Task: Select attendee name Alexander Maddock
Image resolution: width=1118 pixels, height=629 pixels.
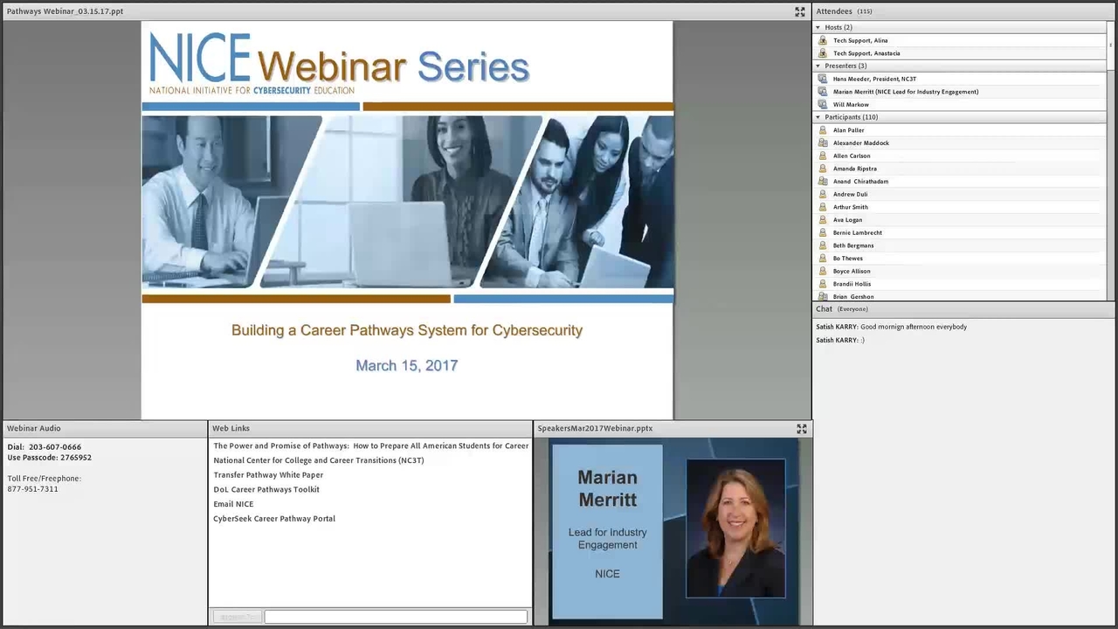Action: point(860,143)
